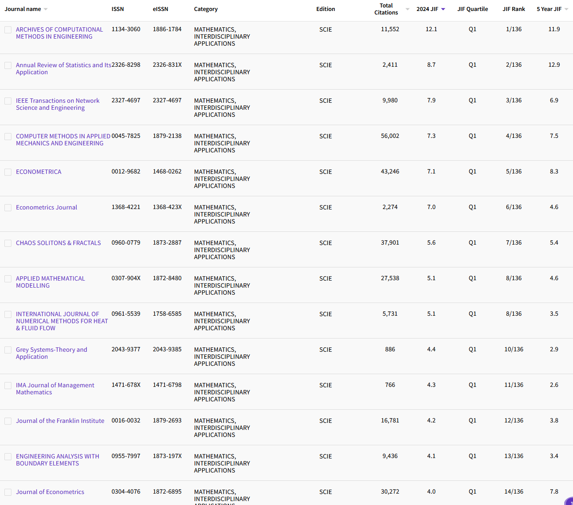Tick the Journal of Econometrics checkbox
This screenshot has width=573, height=505.
click(x=7, y=492)
